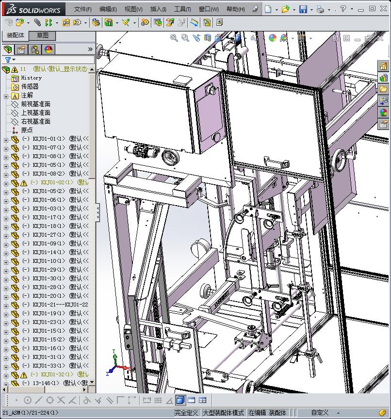
Task: Expand the KXJ01-29<1> component node
Action: 6,271
